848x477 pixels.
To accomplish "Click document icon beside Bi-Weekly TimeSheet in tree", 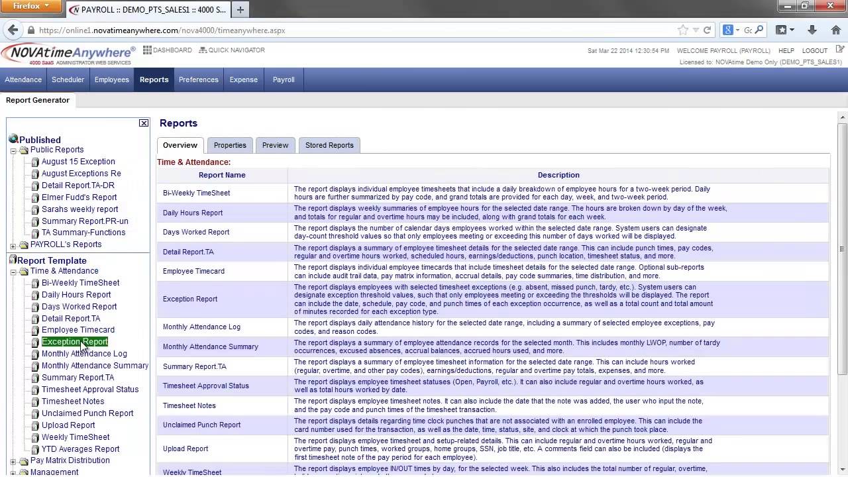I will point(35,283).
